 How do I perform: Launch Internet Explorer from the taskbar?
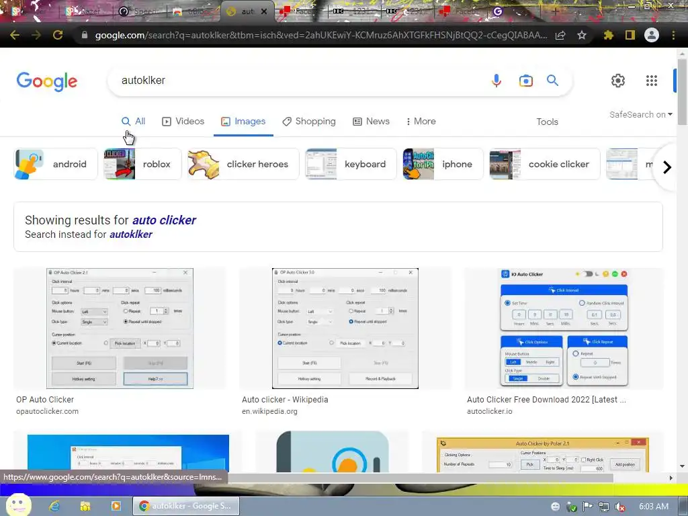point(54,506)
